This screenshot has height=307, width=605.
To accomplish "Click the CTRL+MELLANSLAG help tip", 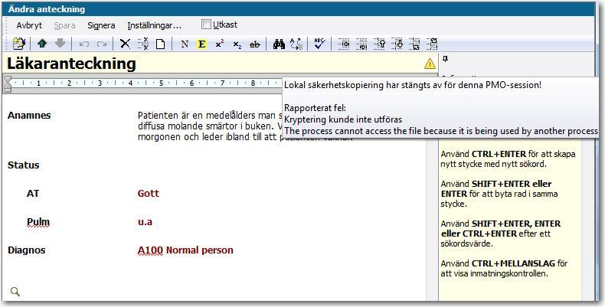I will click(x=505, y=269).
